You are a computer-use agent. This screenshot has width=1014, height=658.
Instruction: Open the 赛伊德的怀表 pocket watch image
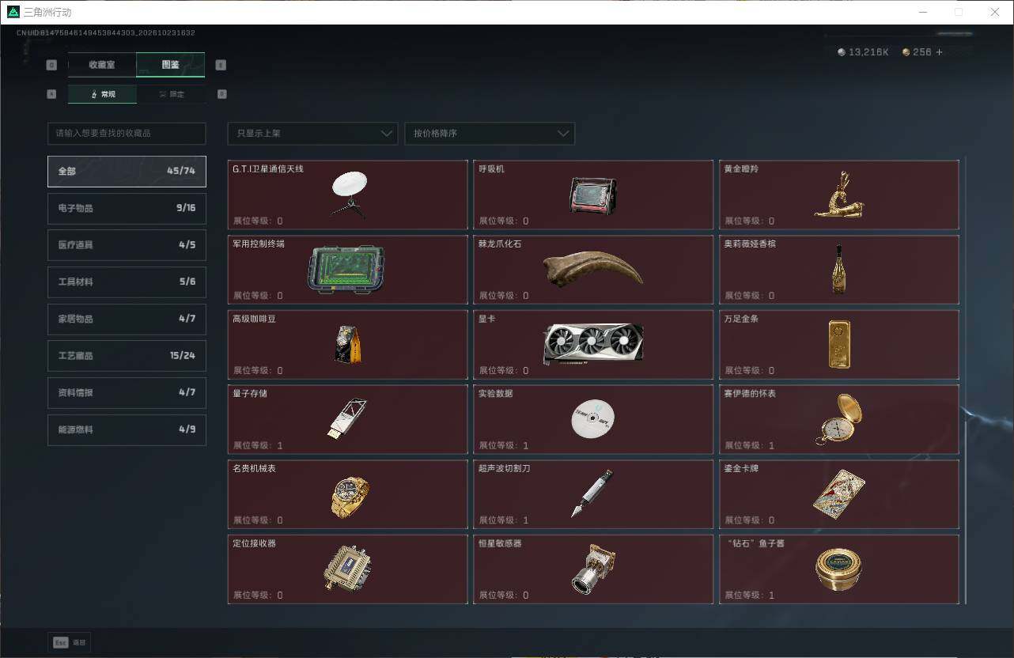839,418
